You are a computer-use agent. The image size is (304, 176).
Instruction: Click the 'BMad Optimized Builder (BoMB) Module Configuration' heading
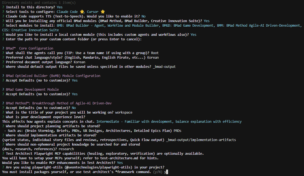[53, 76]
